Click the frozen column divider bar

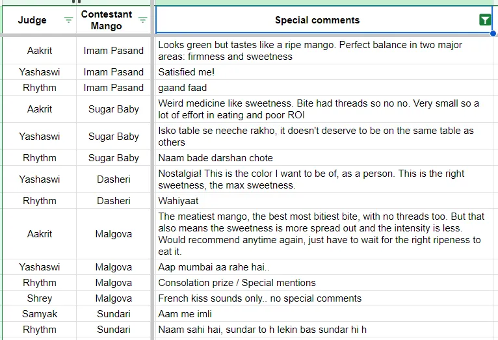[x=152, y=172]
